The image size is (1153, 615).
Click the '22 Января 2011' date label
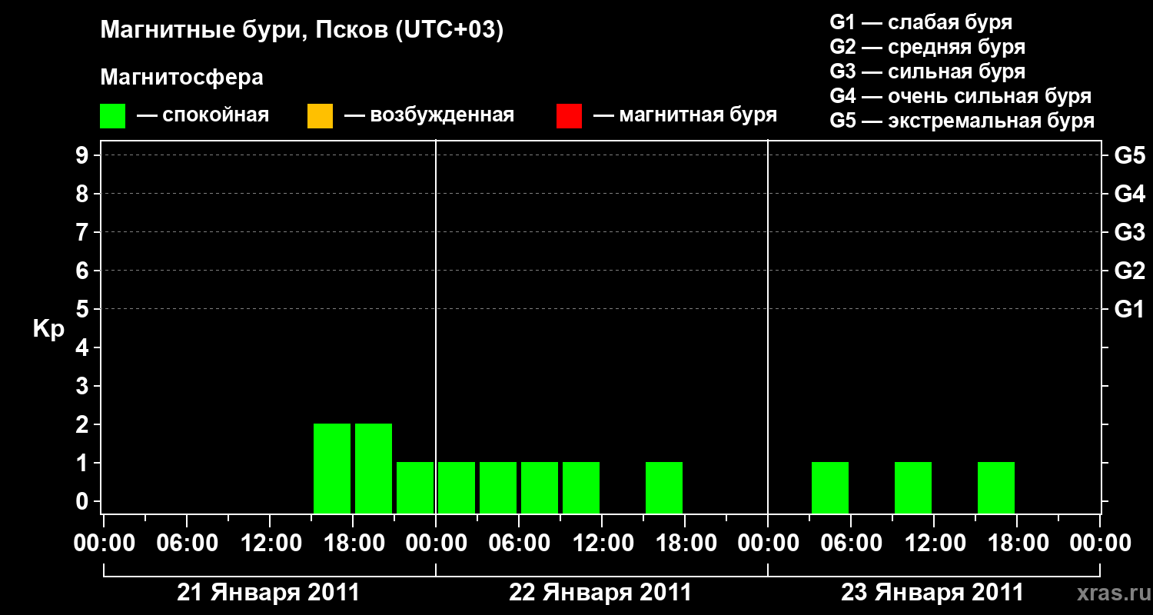600,592
